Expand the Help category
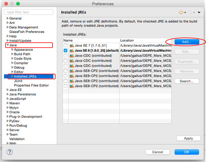 click(x=8, y=36)
